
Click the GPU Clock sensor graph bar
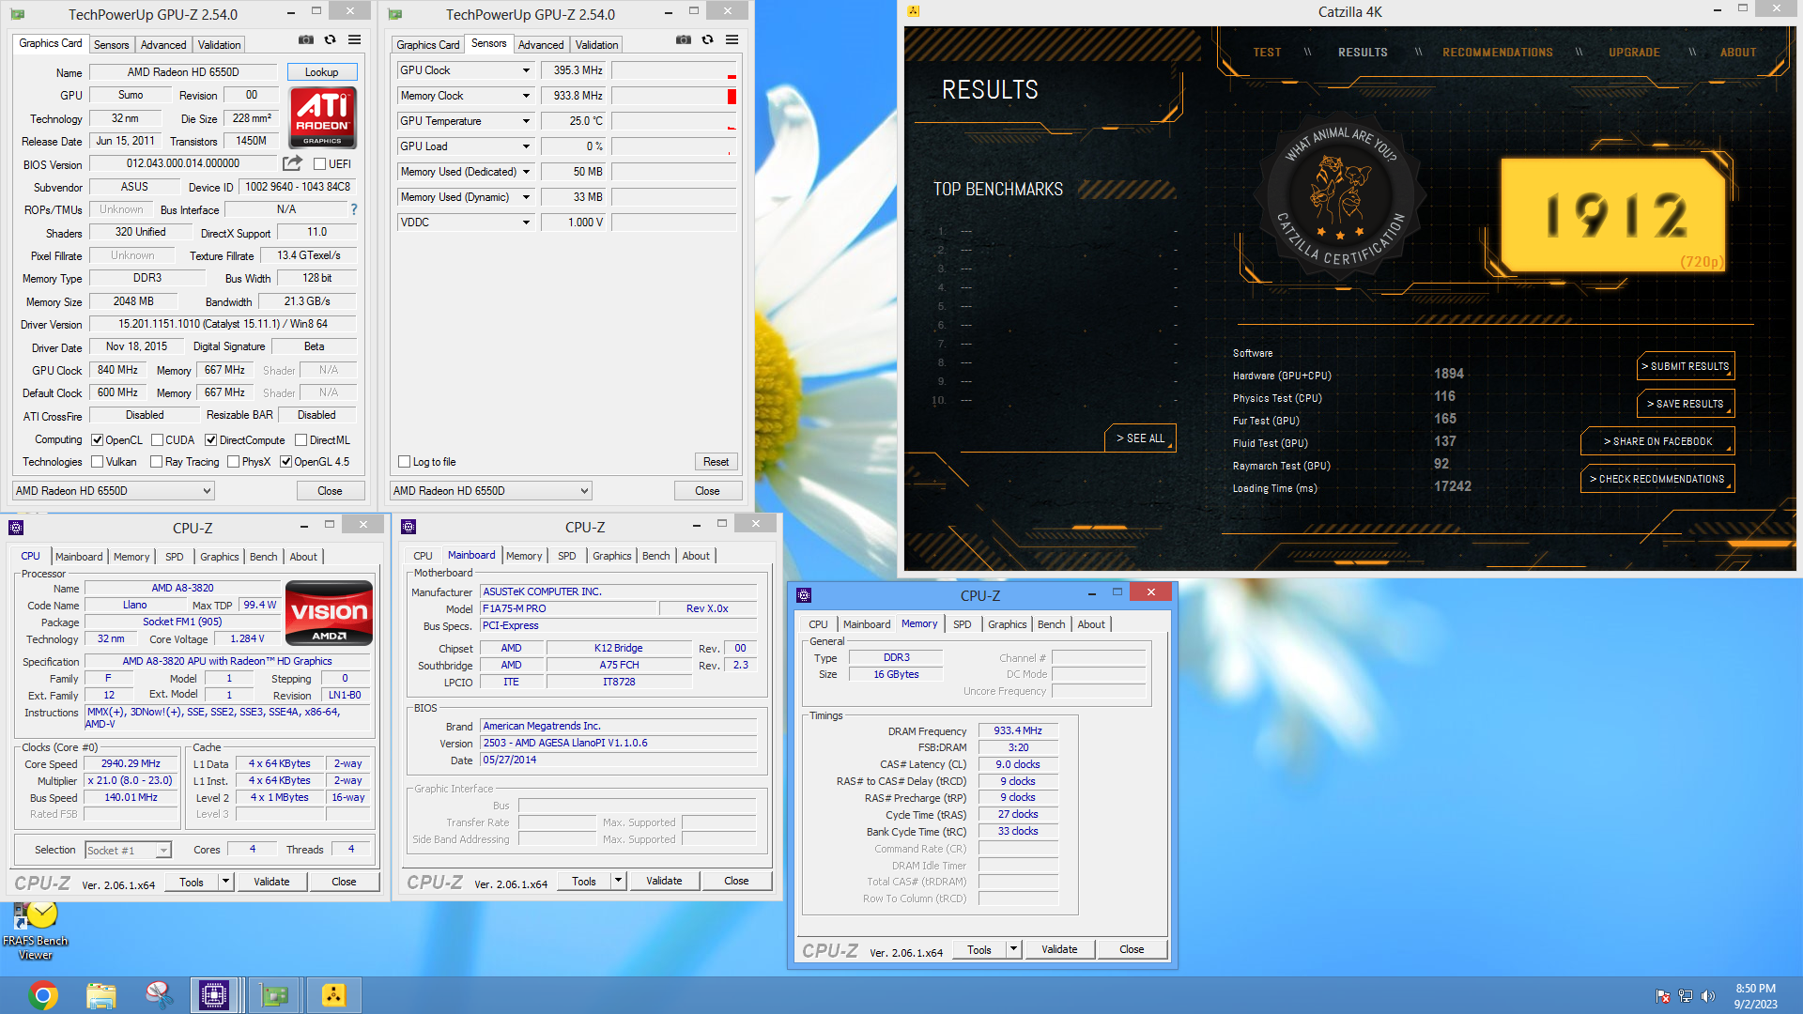(674, 70)
